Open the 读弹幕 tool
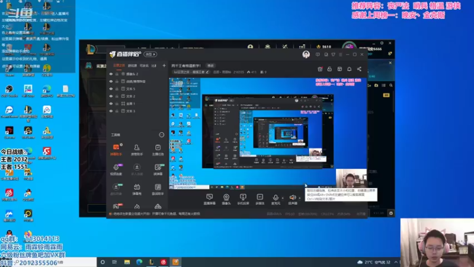 pyautogui.click(x=158, y=169)
